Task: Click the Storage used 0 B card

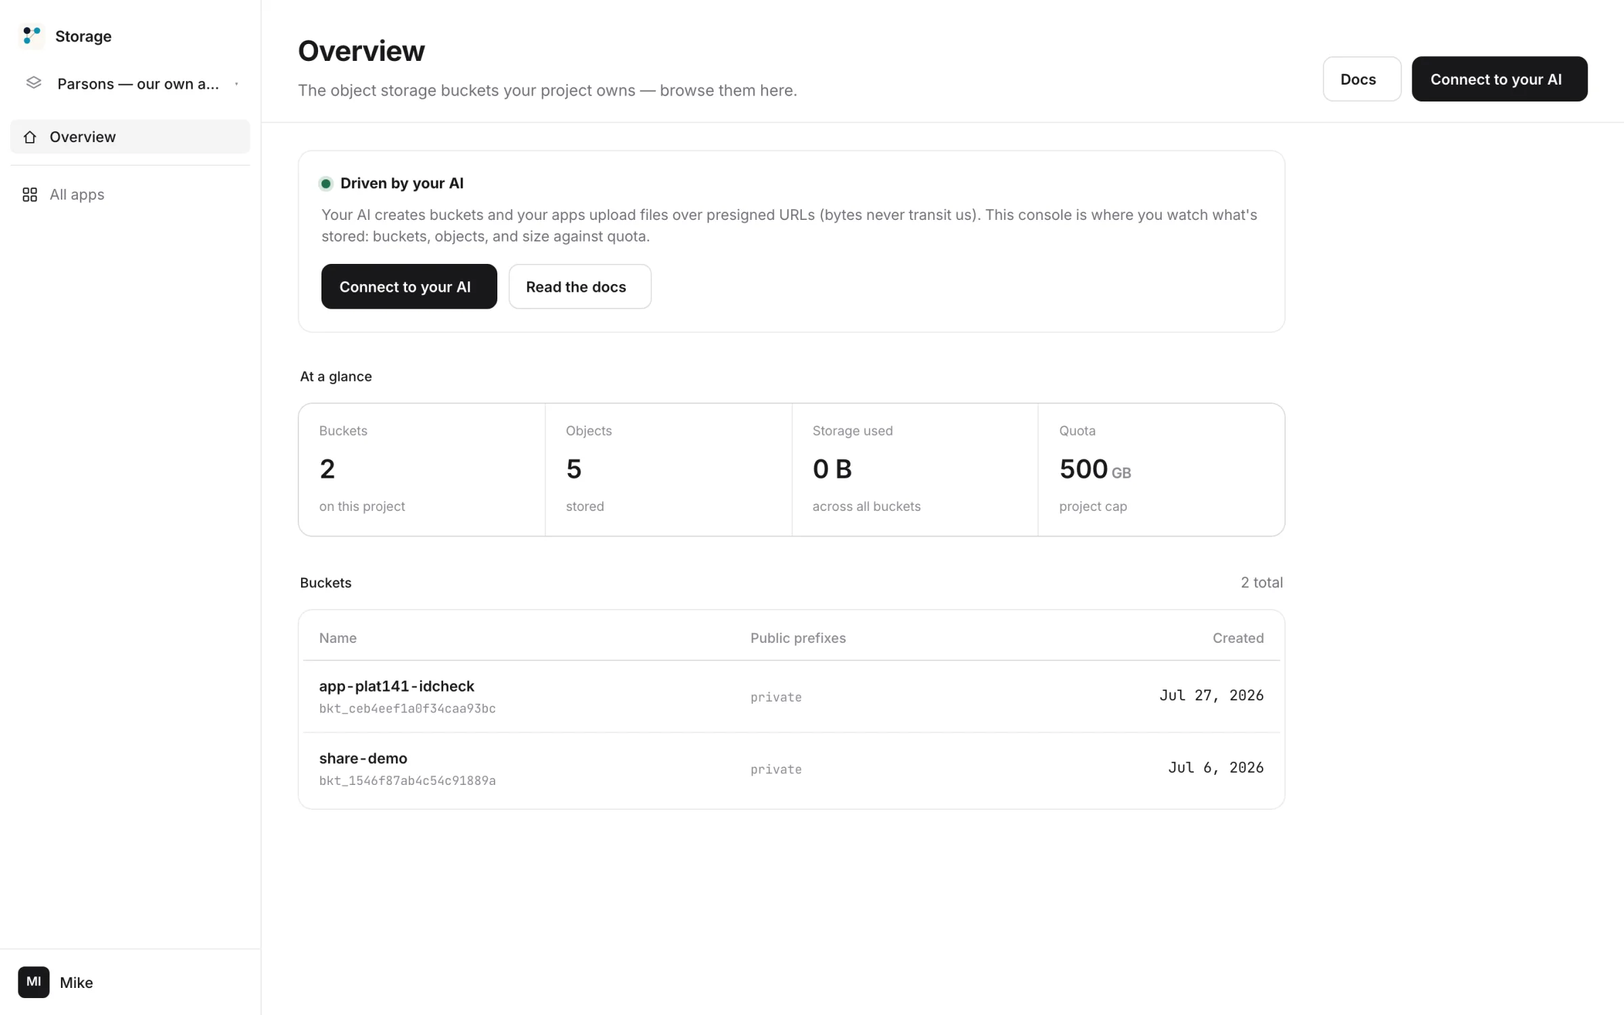Action: coord(915,470)
